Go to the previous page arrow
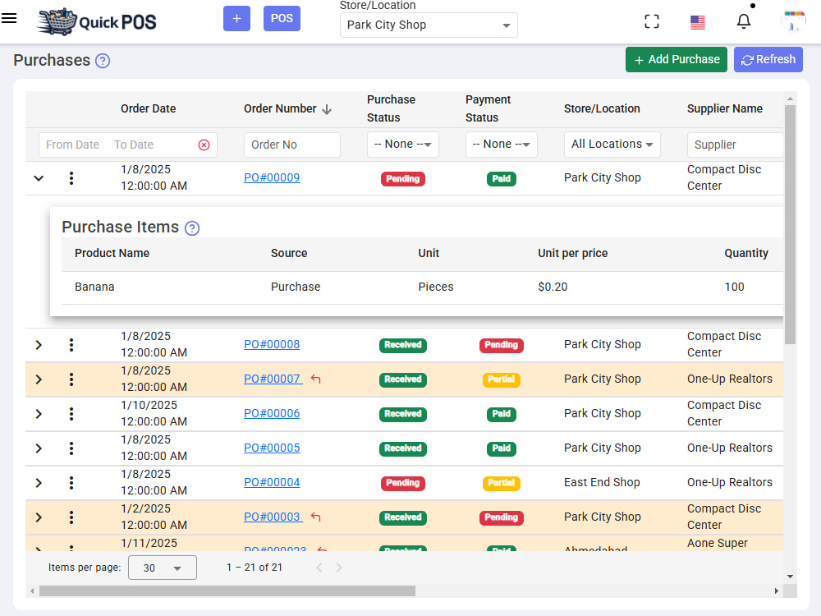 pos(319,568)
